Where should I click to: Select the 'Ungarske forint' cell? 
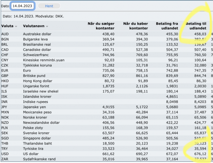pyautogui.click(x=36, y=86)
